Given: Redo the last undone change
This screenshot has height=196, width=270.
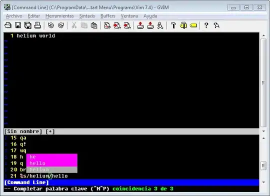Looking at the screenshot, I should pos(61,25).
